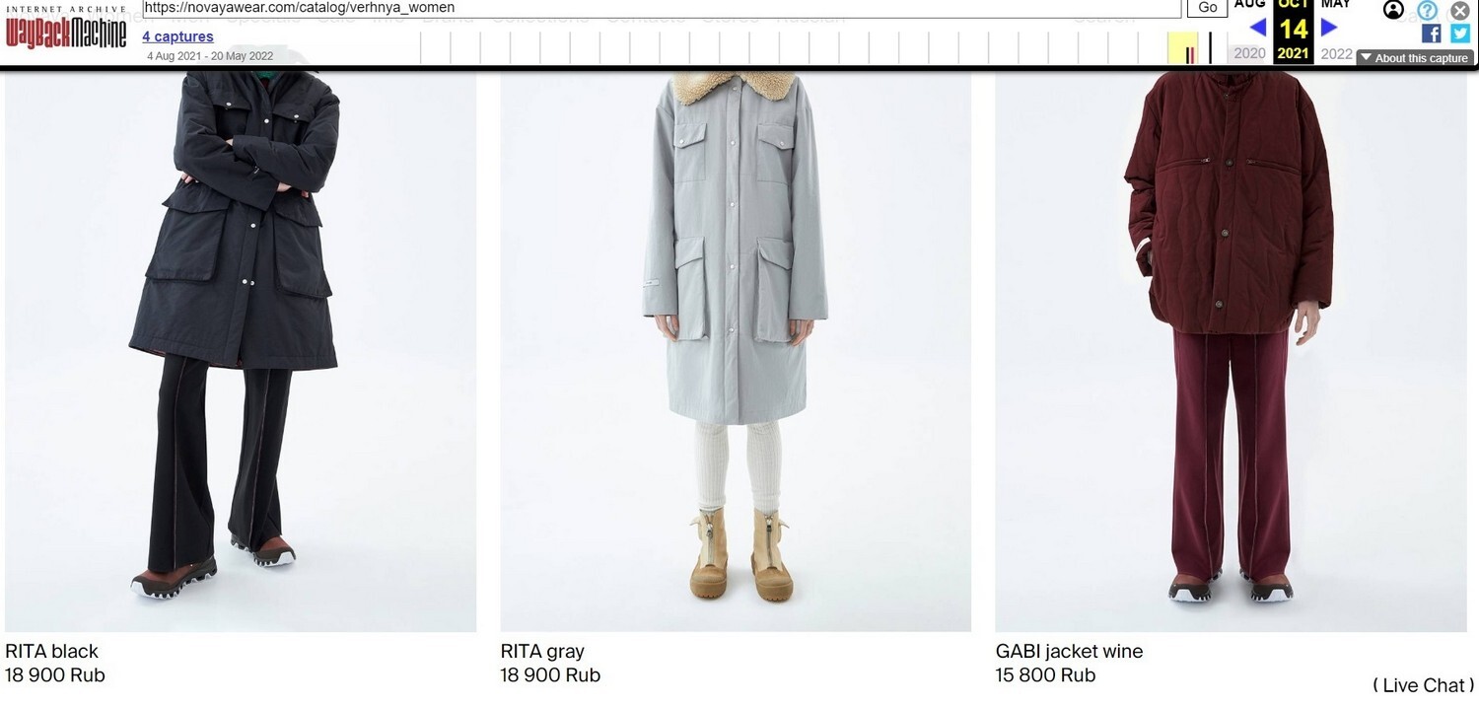Go to the previous capture with the blue left arrow
The height and width of the screenshot is (708, 1479).
1258,28
